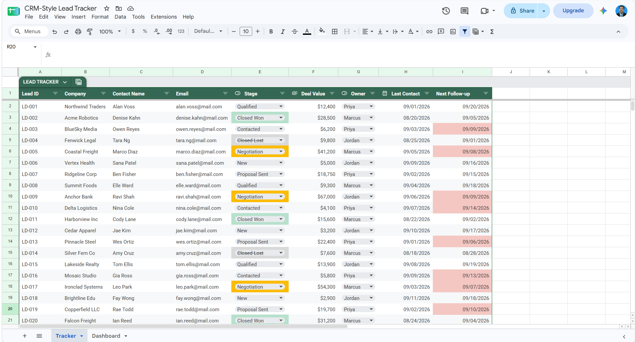Open comments panel icon
Viewport: 635px width, 342px height.
(464, 11)
